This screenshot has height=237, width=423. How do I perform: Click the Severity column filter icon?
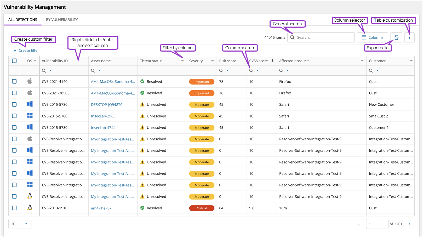coord(212,61)
